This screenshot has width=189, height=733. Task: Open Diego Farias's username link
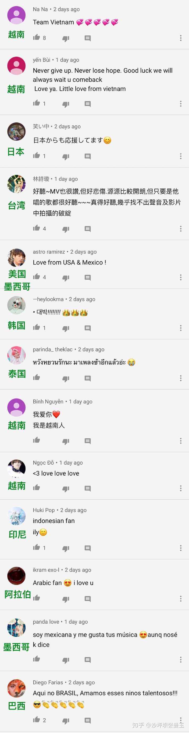[48, 682]
